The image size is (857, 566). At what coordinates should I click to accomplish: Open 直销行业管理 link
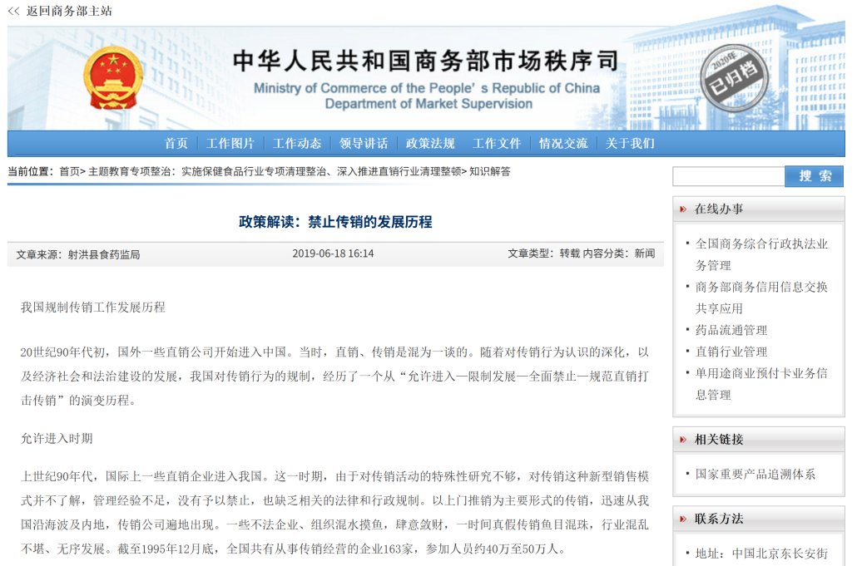[731, 352]
